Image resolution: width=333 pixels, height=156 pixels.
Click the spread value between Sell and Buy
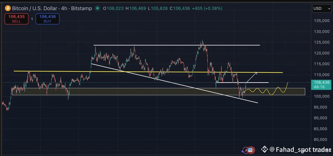click(x=32, y=19)
